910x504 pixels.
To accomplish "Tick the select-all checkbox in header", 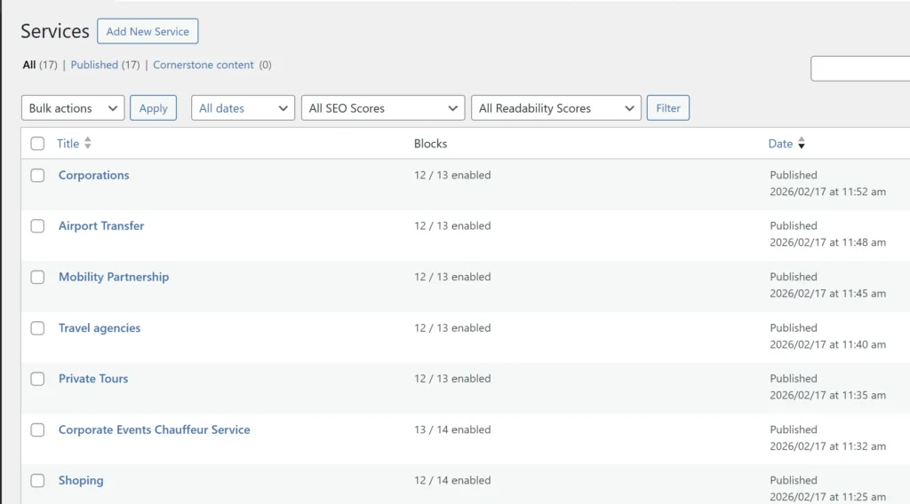I will [37, 144].
